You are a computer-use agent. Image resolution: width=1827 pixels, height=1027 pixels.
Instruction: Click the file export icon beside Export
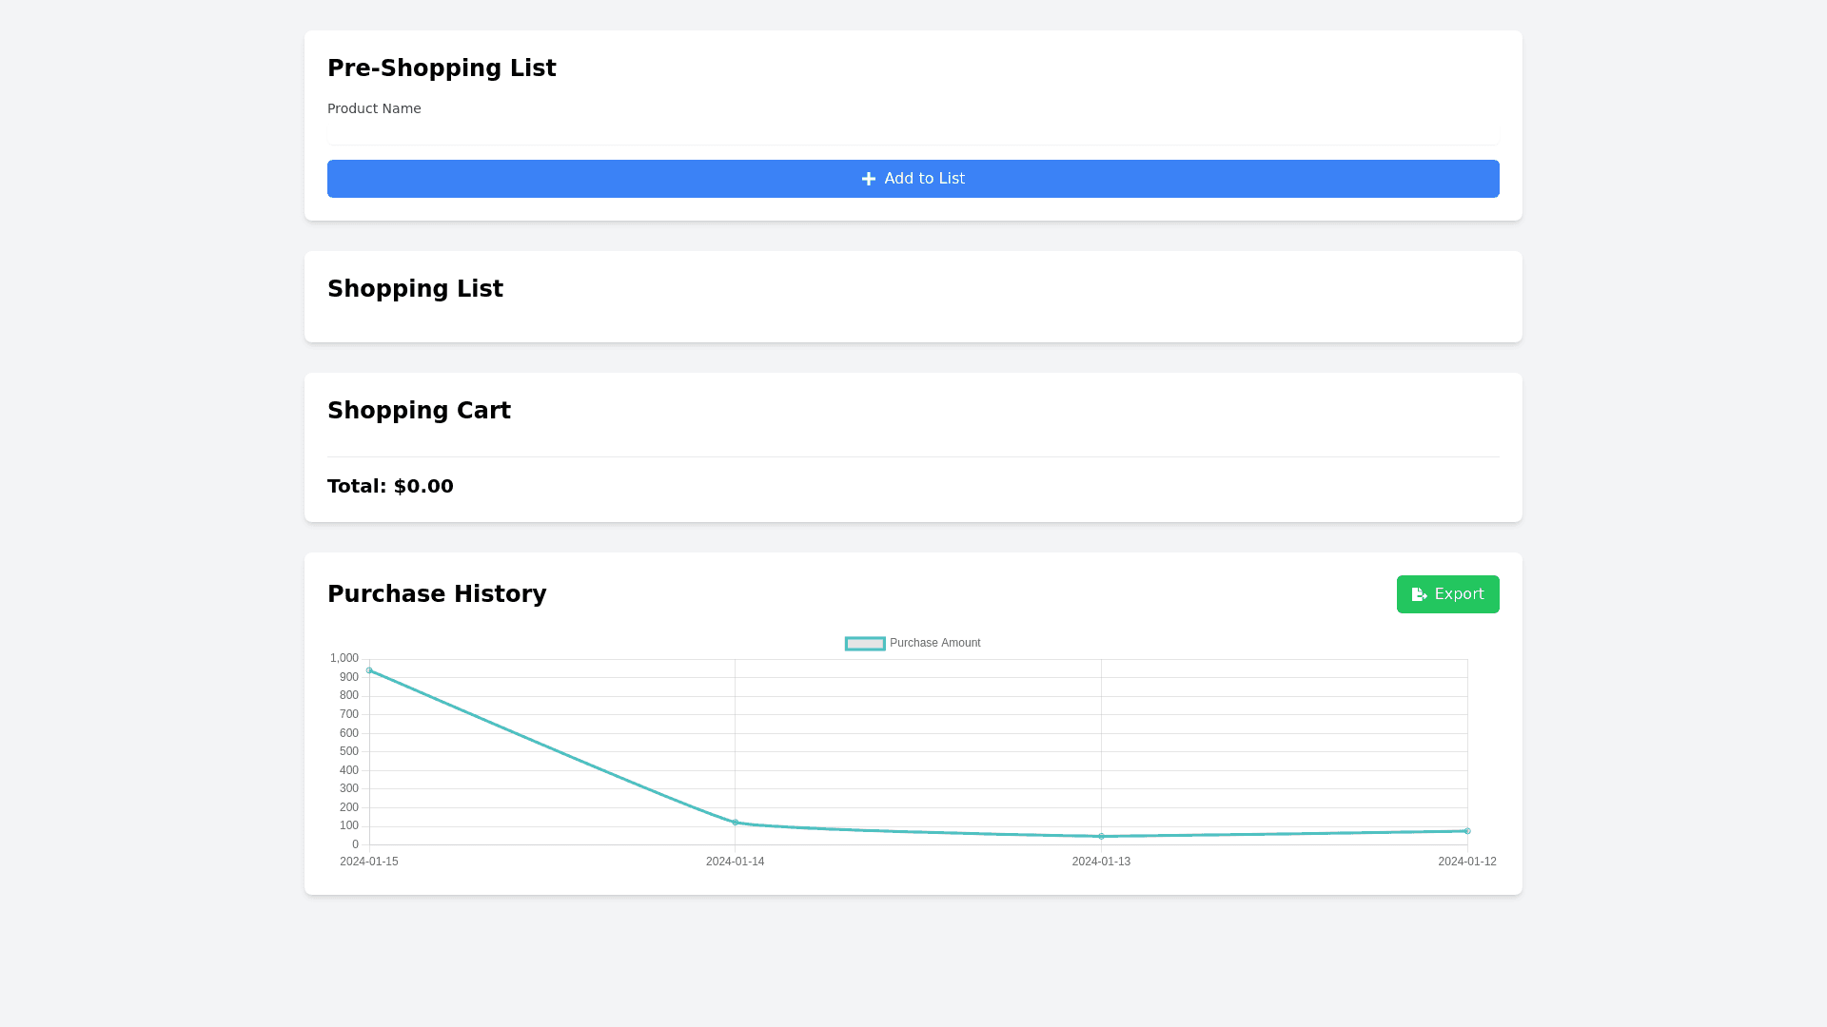(x=1419, y=594)
